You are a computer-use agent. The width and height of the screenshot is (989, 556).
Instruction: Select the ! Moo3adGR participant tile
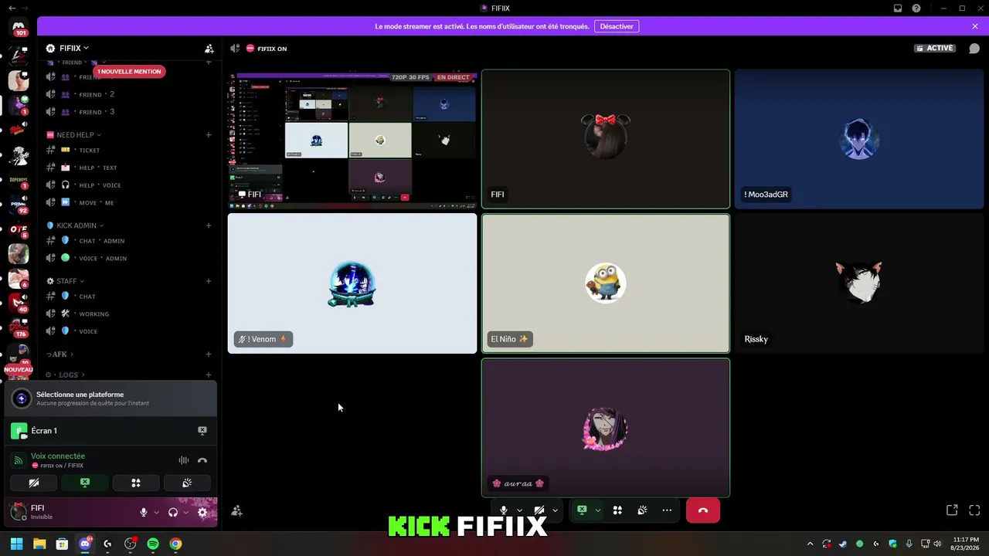[859, 140]
